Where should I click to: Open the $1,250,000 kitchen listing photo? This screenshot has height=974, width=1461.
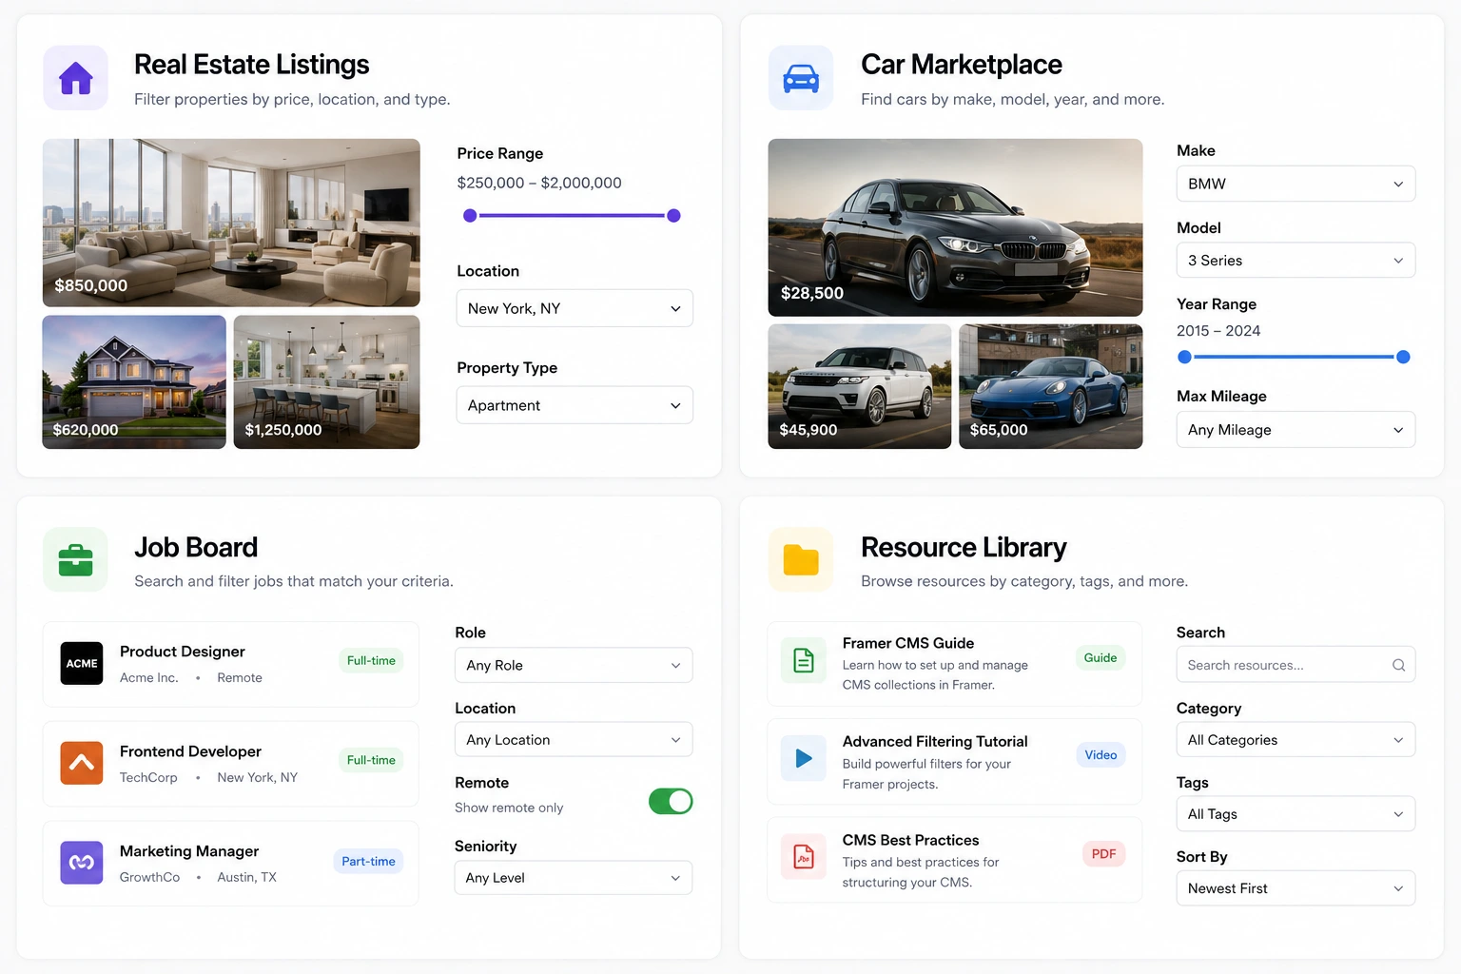[x=326, y=382]
